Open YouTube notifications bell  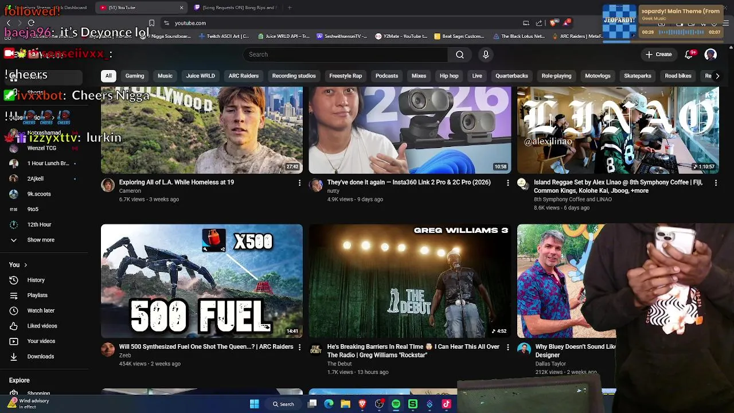coord(690,54)
